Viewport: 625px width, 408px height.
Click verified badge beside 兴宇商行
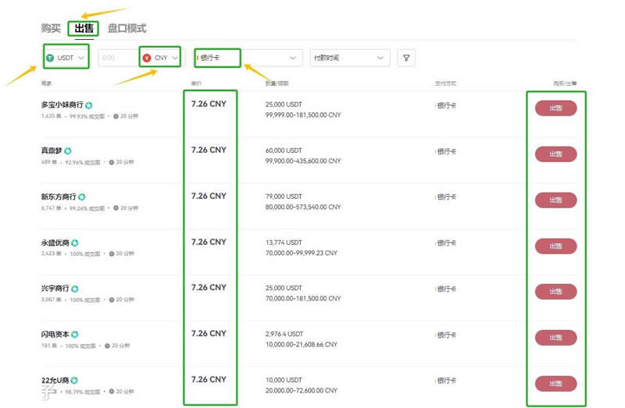point(75,289)
